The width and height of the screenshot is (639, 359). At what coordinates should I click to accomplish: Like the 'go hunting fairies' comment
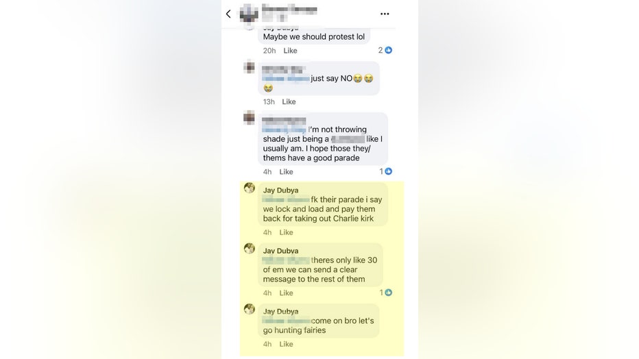pos(286,345)
